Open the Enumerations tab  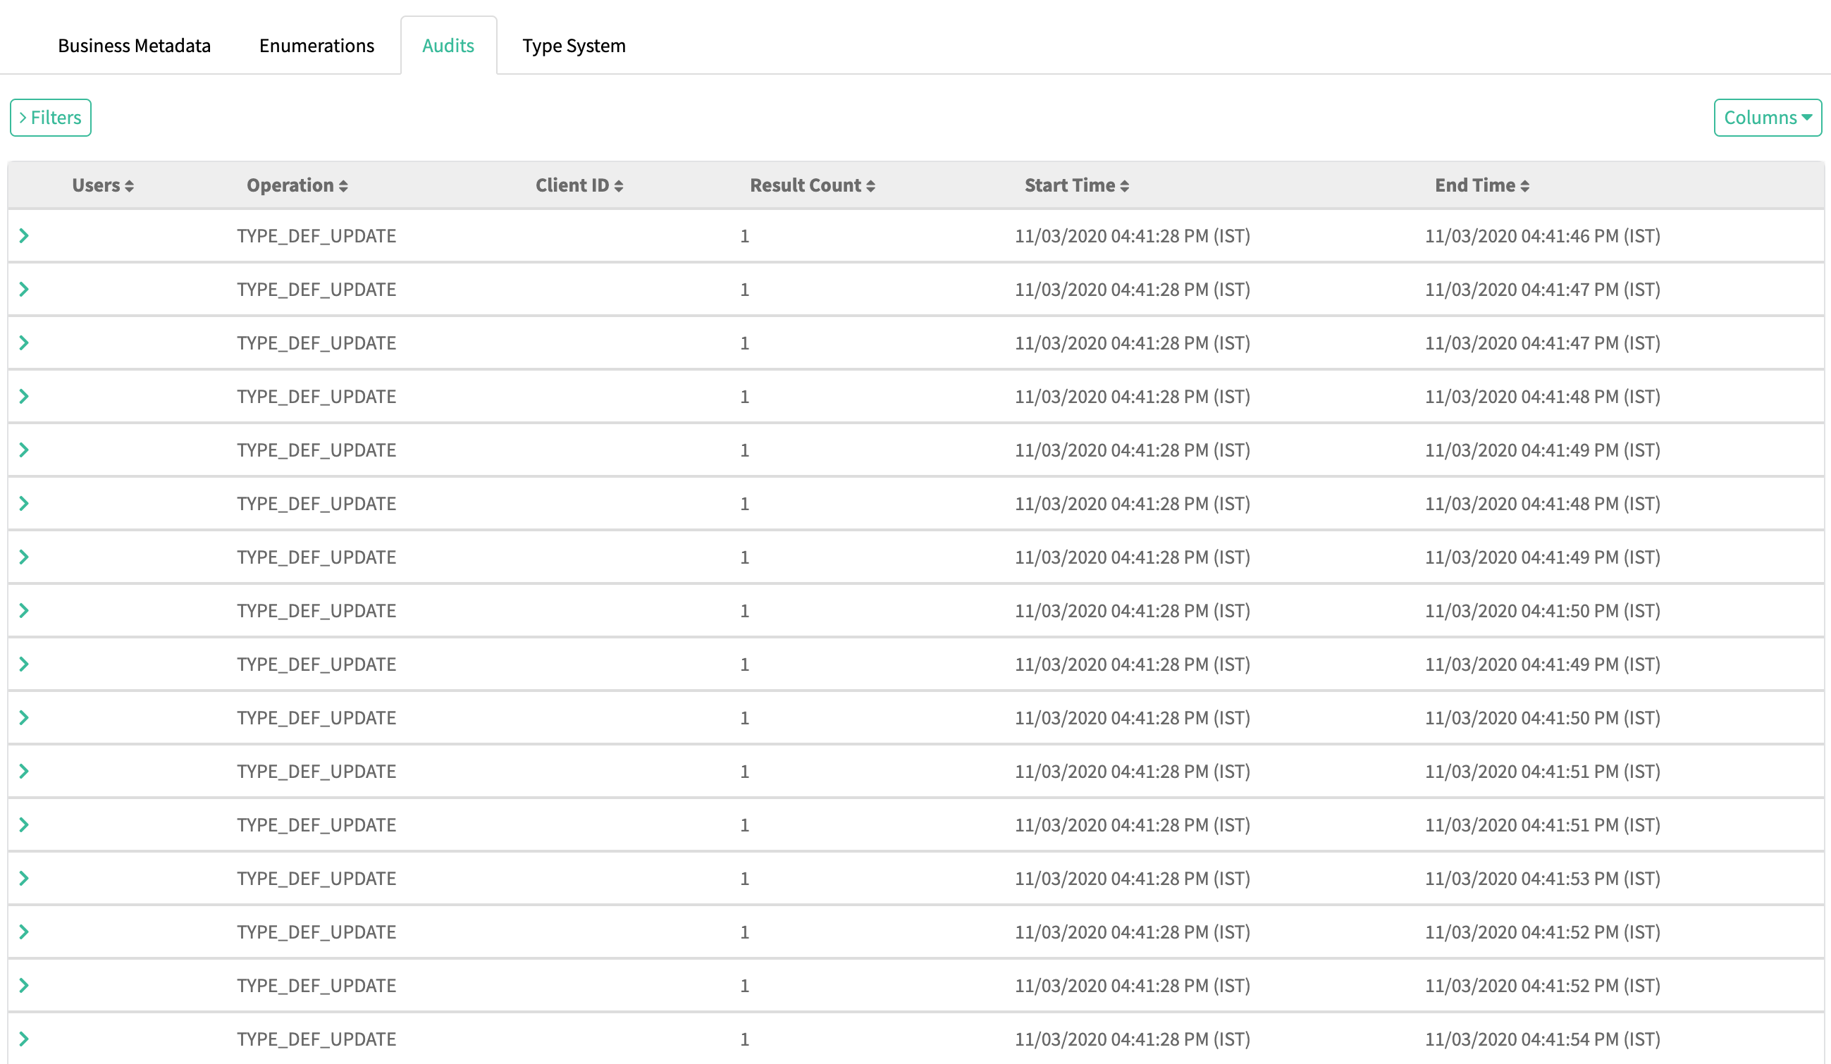coord(316,46)
